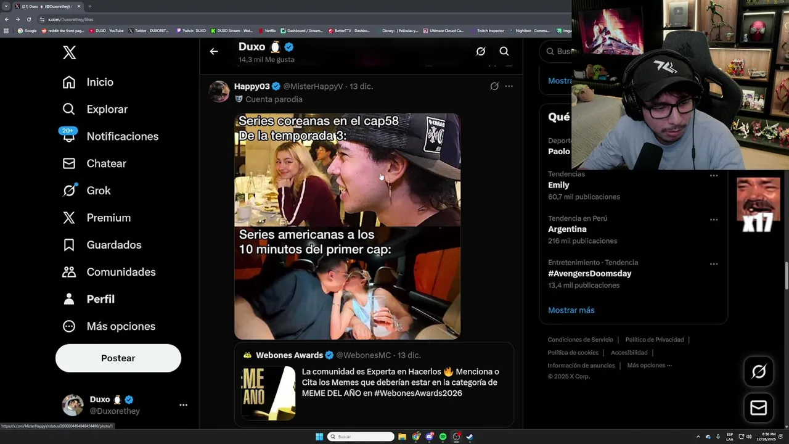Open post date 13 dic. on Happy03 post

[361, 86]
